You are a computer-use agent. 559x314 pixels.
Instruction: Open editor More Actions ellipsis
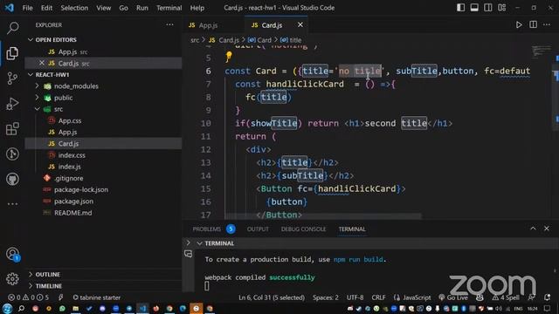[x=547, y=24]
